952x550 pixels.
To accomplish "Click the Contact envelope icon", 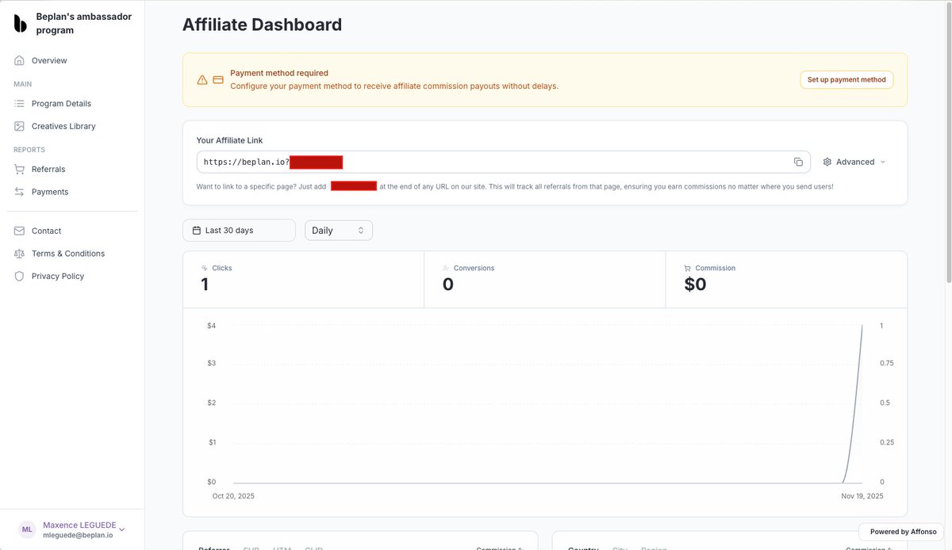I will click(x=18, y=230).
